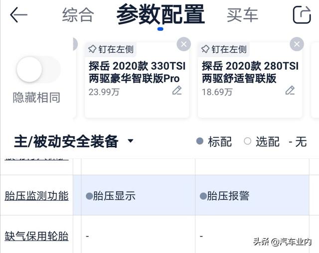Image resolution: width=319 pixels, height=253 pixels.
Task: Open the 胎压监测功能 parameter explanation
Action: [x=36, y=196]
